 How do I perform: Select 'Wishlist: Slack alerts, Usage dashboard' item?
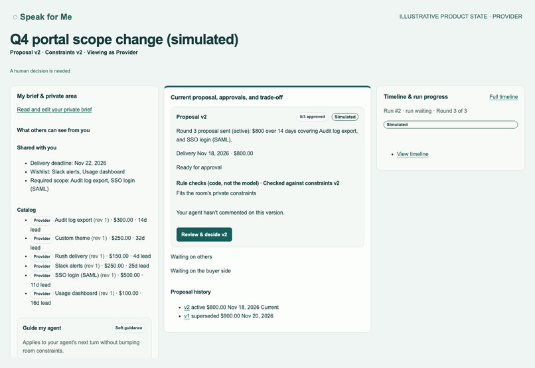(x=78, y=171)
